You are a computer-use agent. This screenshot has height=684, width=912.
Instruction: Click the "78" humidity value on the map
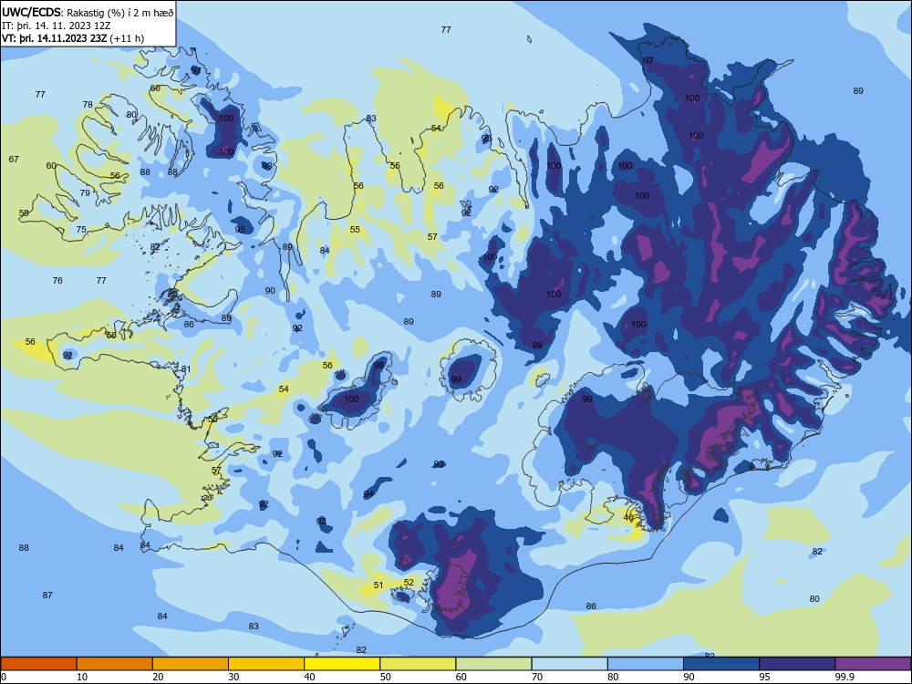coord(88,104)
